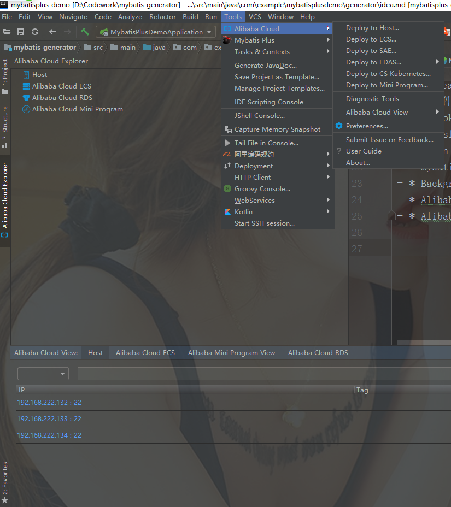Image resolution: width=451 pixels, height=507 pixels.
Task: Open the Navigate menu
Action: point(73,17)
